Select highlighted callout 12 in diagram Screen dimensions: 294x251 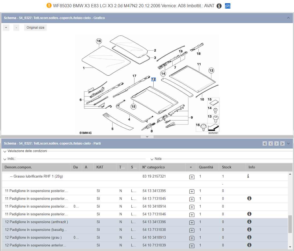click(x=153, y=79)
